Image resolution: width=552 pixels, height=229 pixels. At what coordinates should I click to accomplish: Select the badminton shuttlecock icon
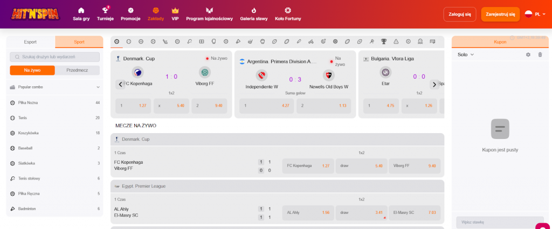(x=238, y=41)
